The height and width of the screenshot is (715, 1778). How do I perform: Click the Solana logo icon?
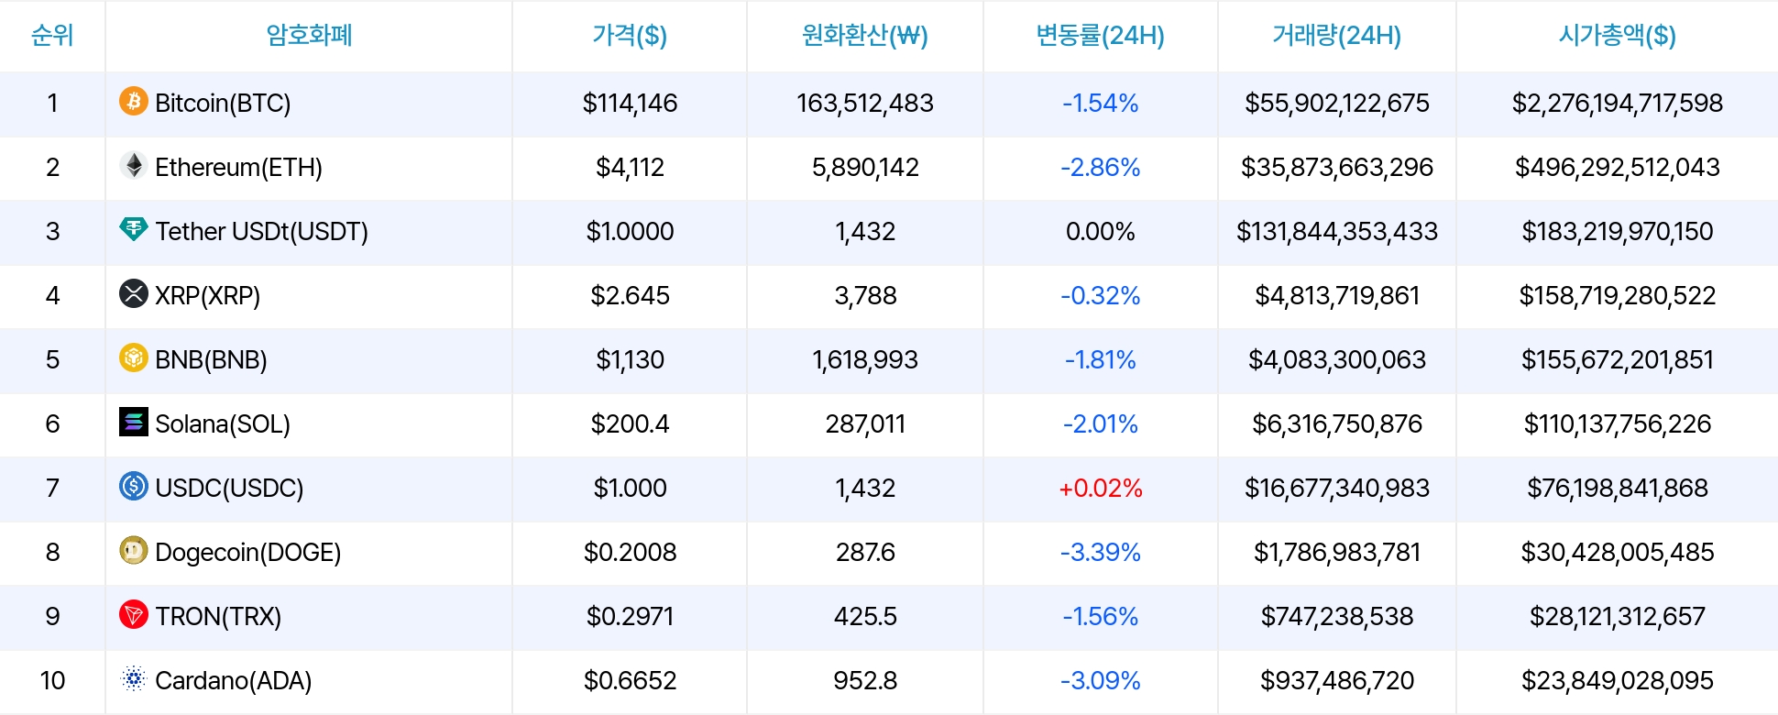pos(134,422)
